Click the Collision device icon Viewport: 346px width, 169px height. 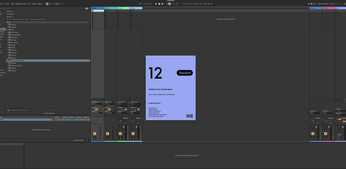(x=10, y=27)
